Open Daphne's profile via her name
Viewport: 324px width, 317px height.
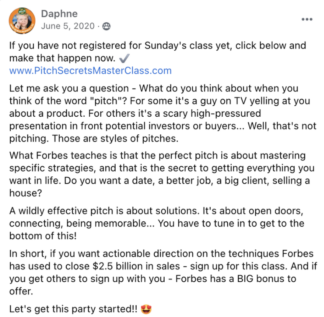59,14
